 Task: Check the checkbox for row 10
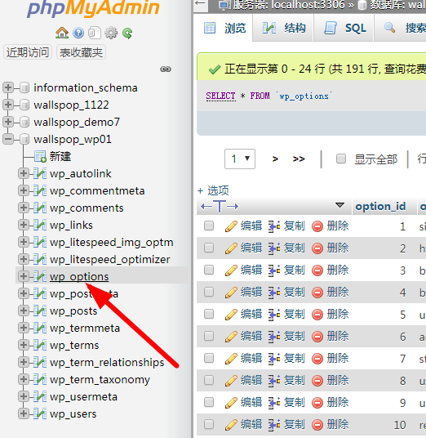[209, 424]
